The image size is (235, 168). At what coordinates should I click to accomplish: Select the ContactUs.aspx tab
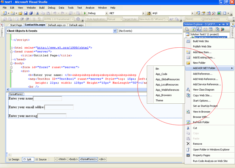pos(35,25)
